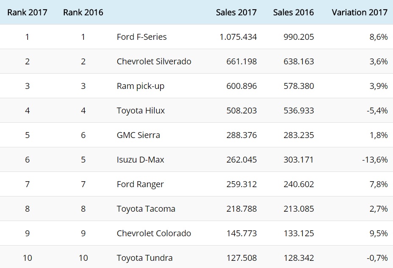Viewport: 393px width, 268px height.
Task: Select the Sales 2016 column header
Action: 293,12
